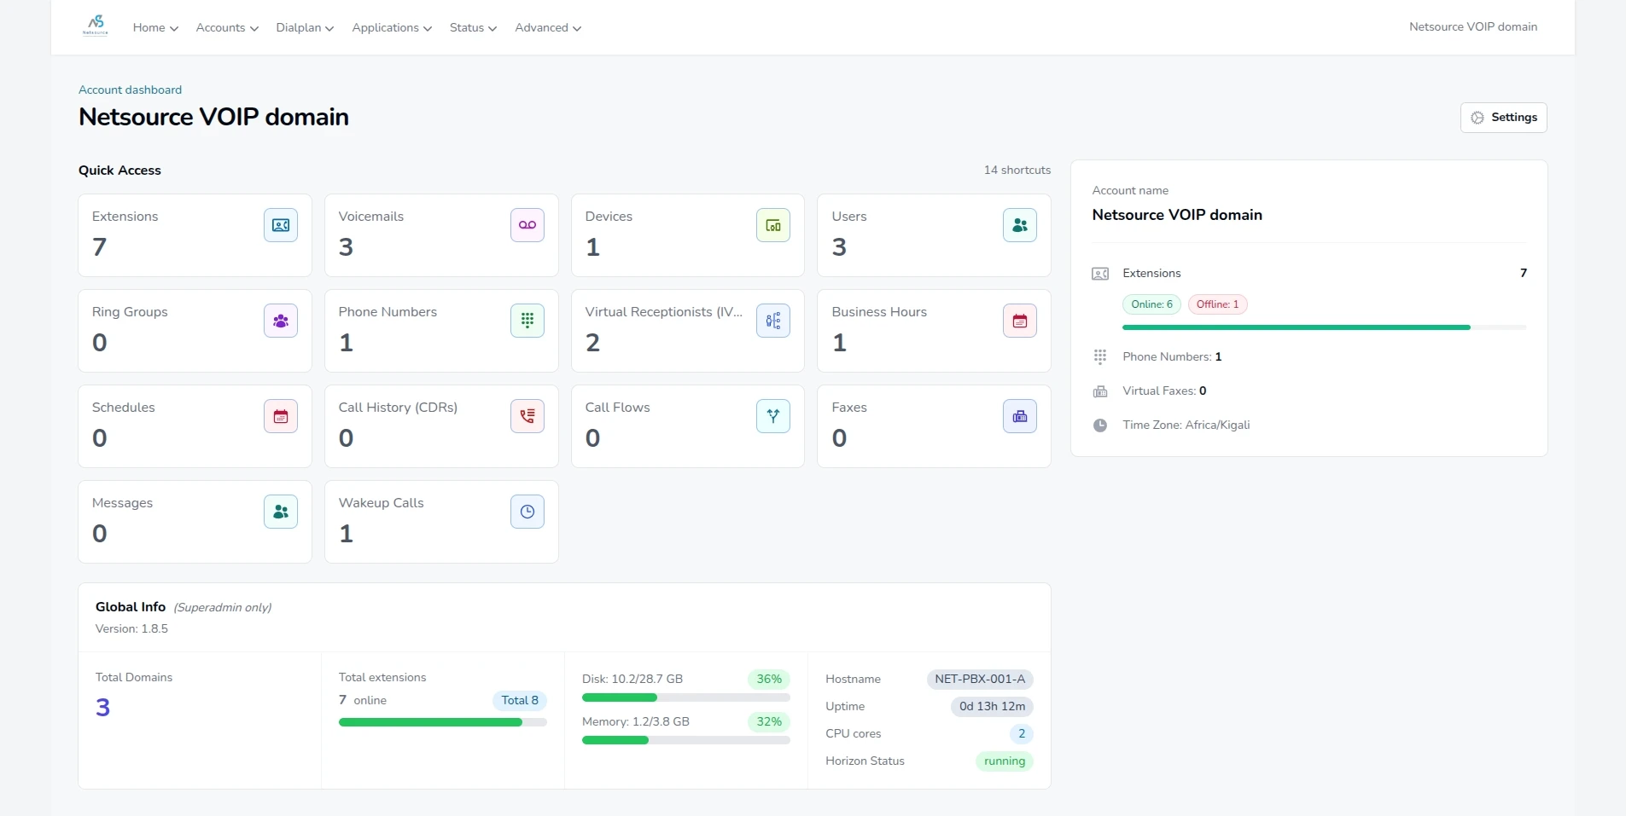Open the Messages card icon
Screen dimensions: 1626x816
(280, 512)
